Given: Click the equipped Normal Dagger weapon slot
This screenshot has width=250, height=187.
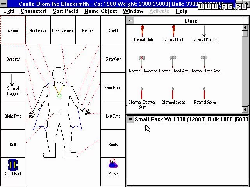Looking at the screenshot, I should click(x=13, y=86).
